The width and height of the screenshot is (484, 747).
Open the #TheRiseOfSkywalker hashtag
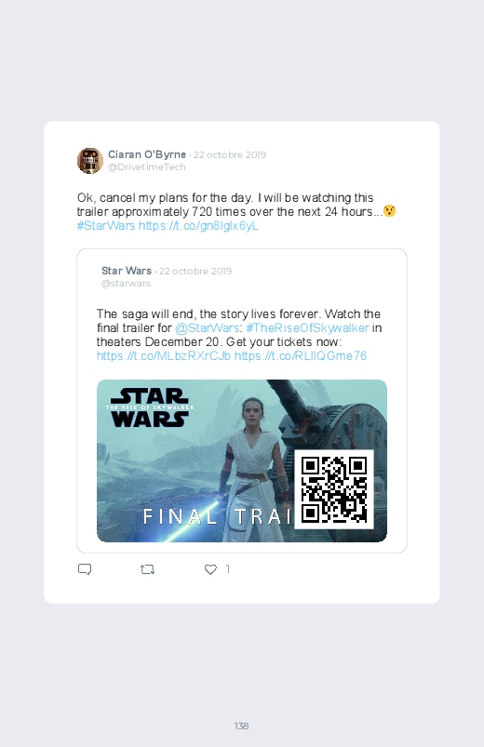[x=307, y=327]
